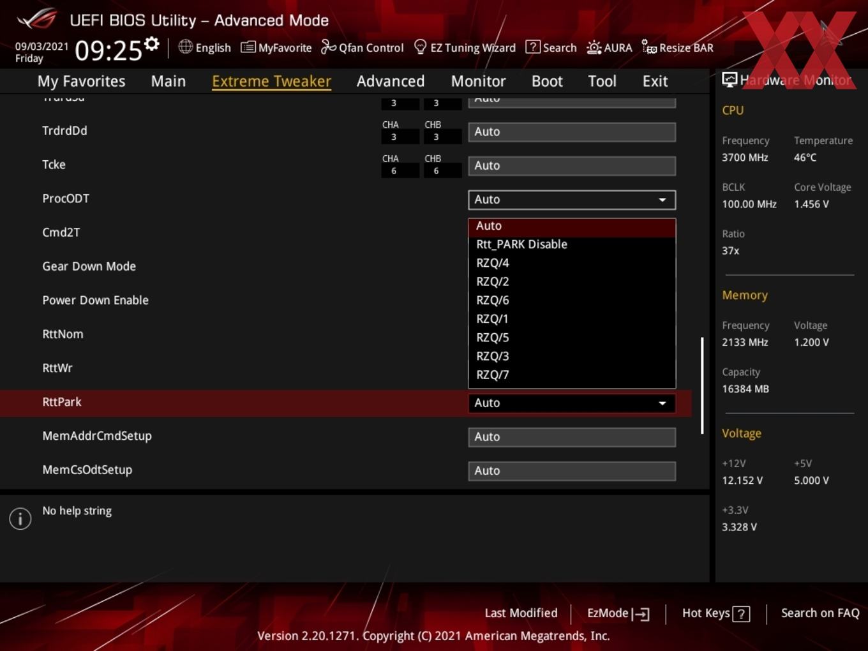Click the info icon beside help string

[20, 518]
